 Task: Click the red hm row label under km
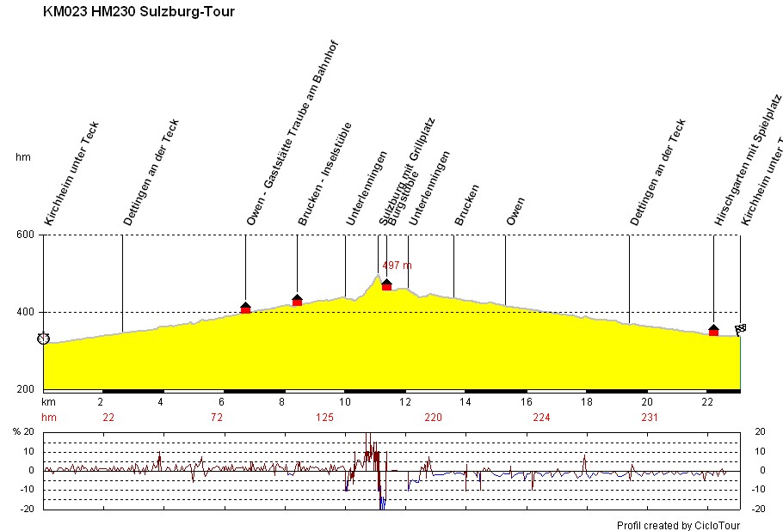(48, 418)
